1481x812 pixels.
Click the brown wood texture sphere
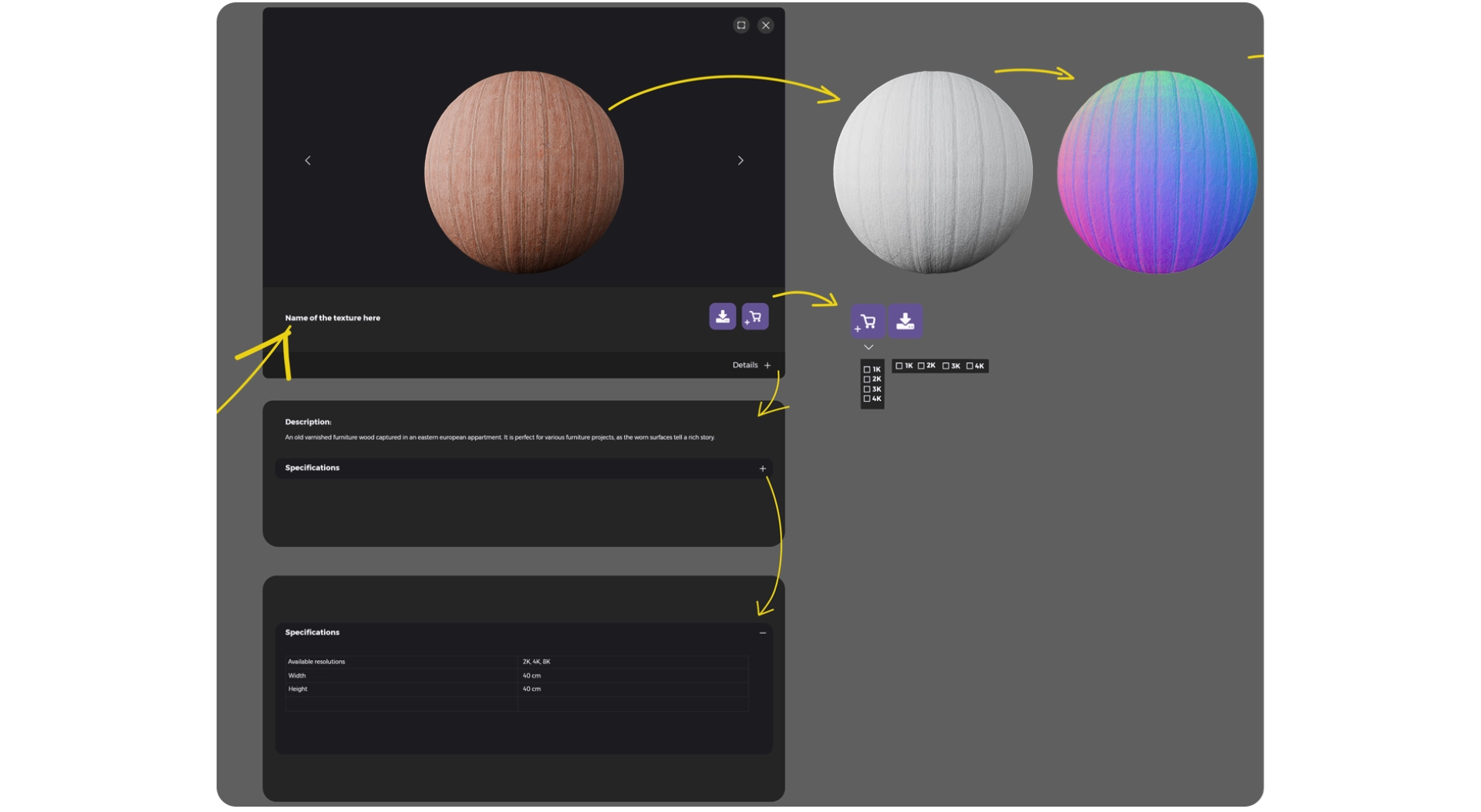pyautogui.click(x=524, y=172)
